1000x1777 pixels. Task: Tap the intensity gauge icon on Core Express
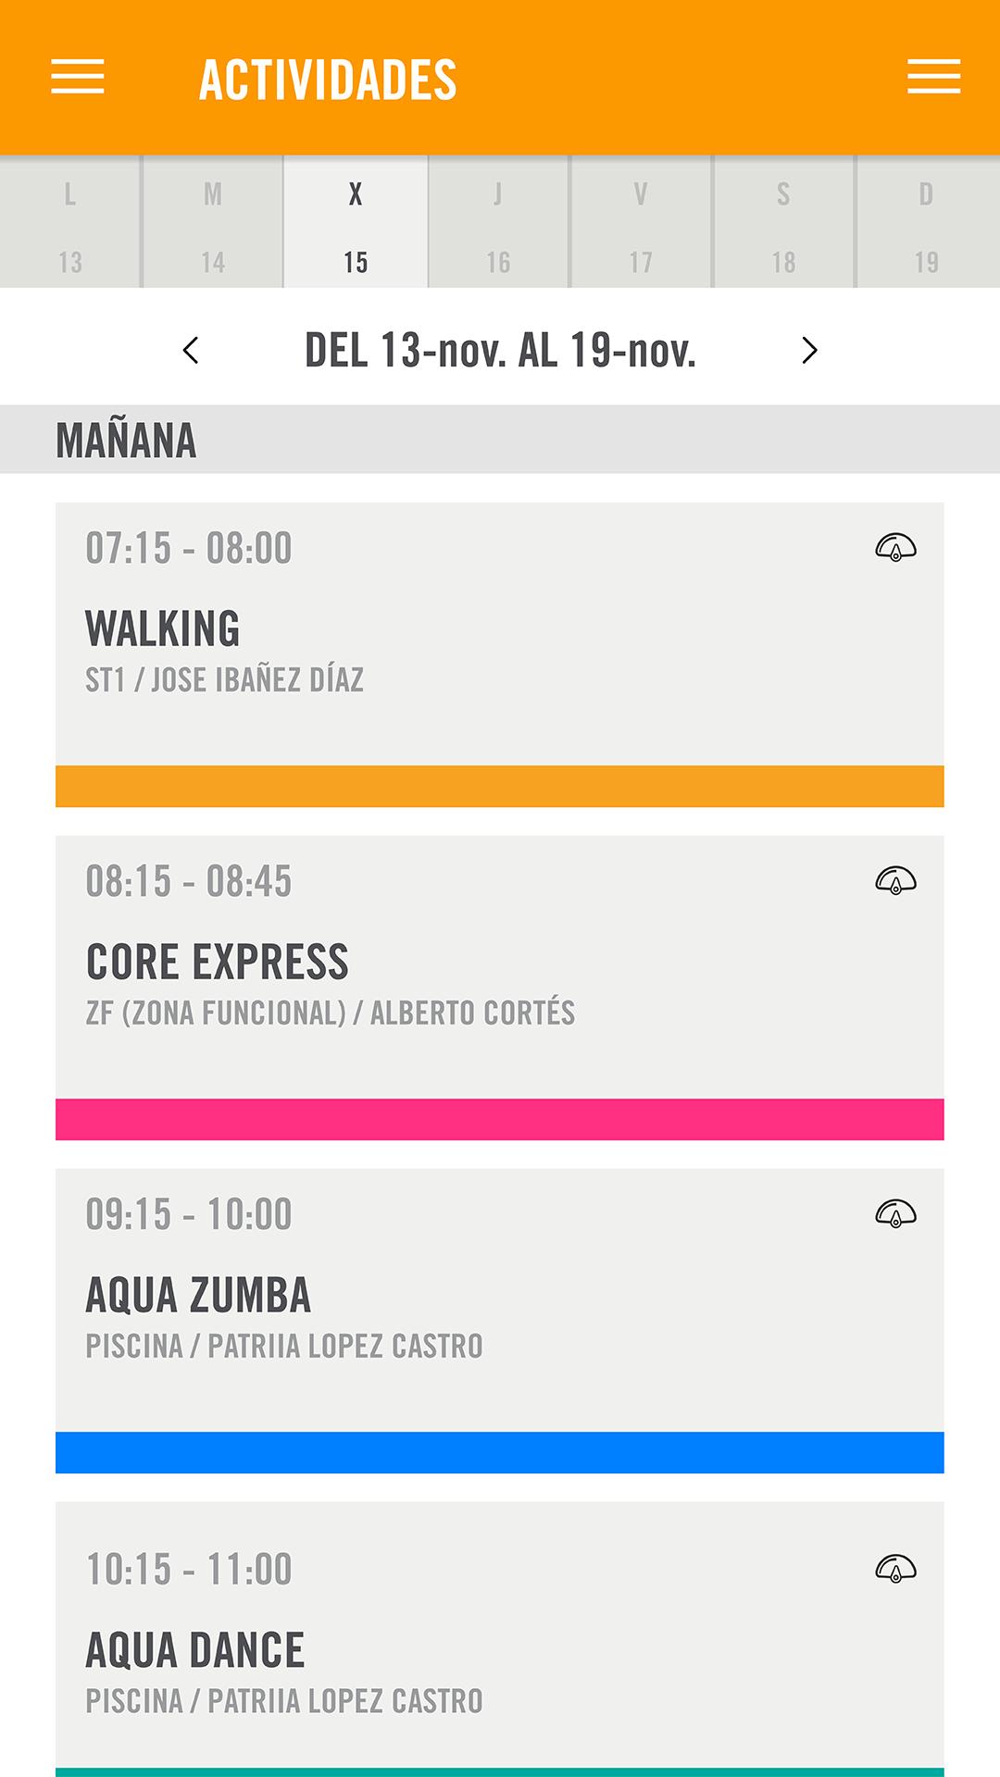coord(895,880)
